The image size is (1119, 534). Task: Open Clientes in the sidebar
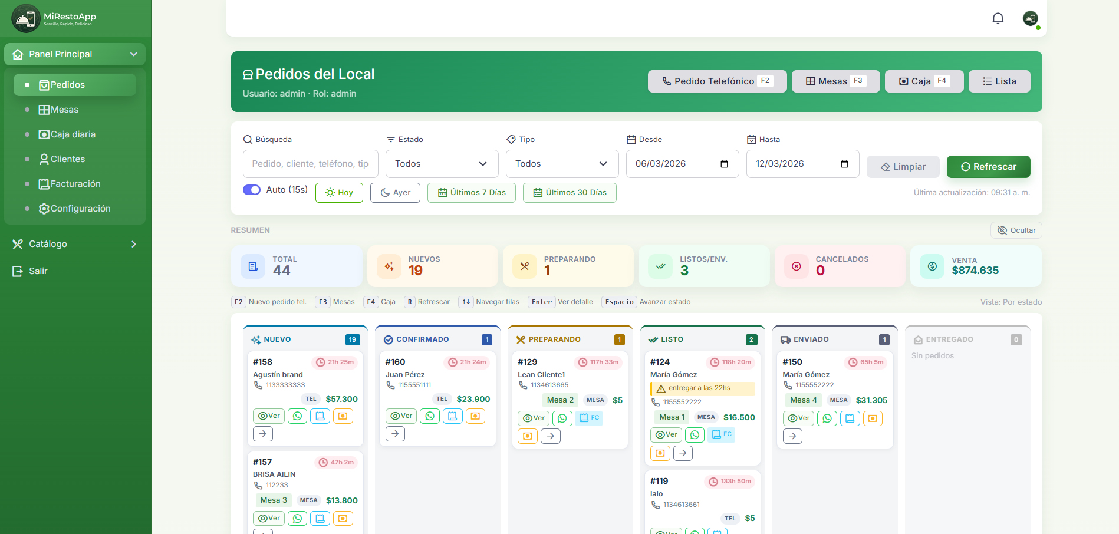pos(75,159)
